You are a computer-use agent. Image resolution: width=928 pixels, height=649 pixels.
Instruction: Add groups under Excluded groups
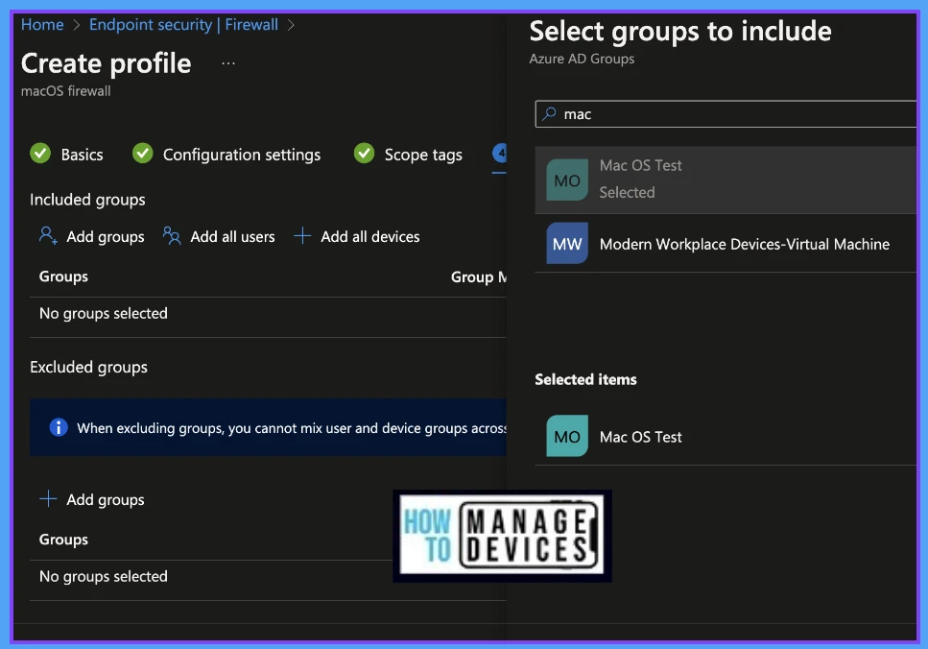click(x=92, y=499)
